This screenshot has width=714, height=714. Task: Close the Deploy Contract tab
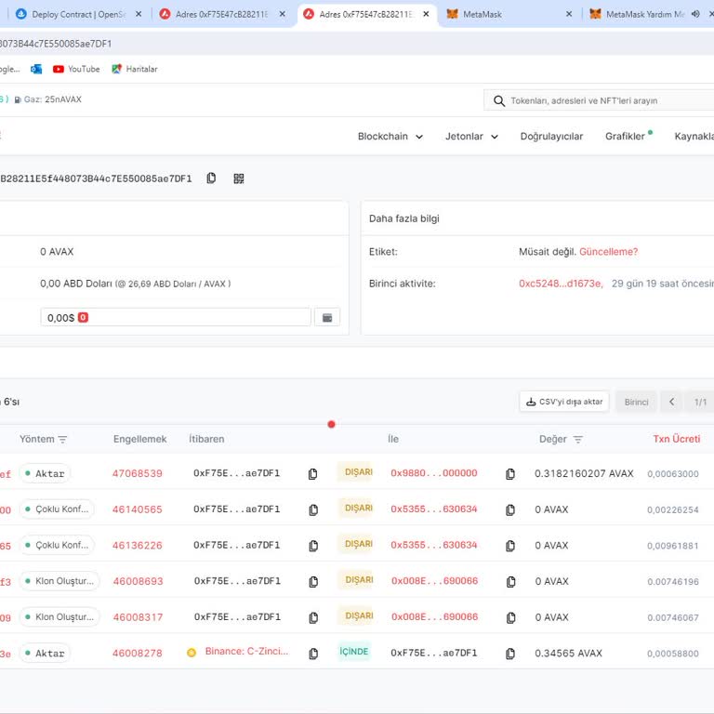139,14
